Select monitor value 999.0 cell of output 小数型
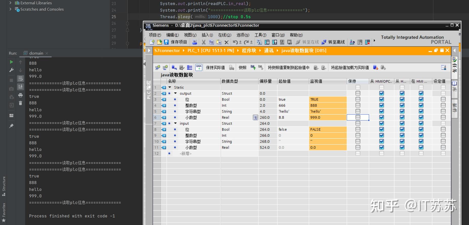Viewport: 469px width, 225px height. click(328, 117)
